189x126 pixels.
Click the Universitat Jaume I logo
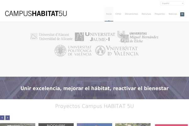(x=95, y=37)
